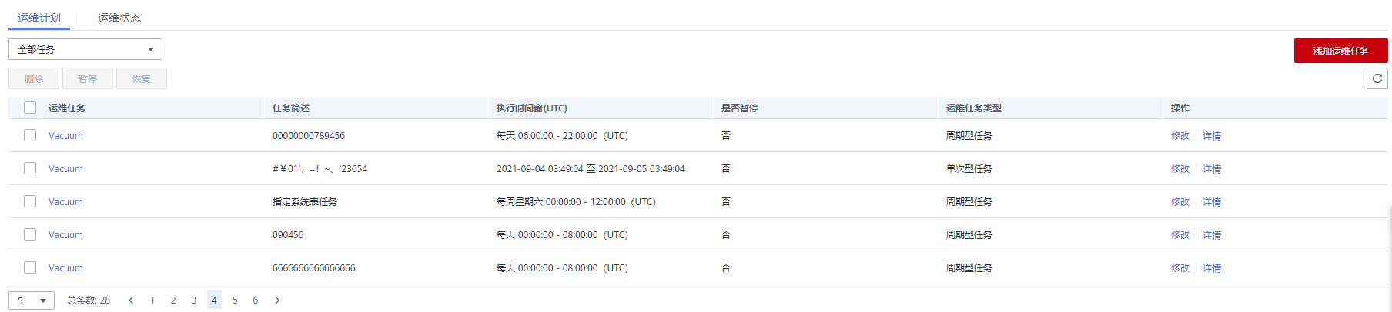Viewport: 1392px width, 312px height.
Task: Open Vacuum link for 0000000789456 task
Action: pos(65,136)
